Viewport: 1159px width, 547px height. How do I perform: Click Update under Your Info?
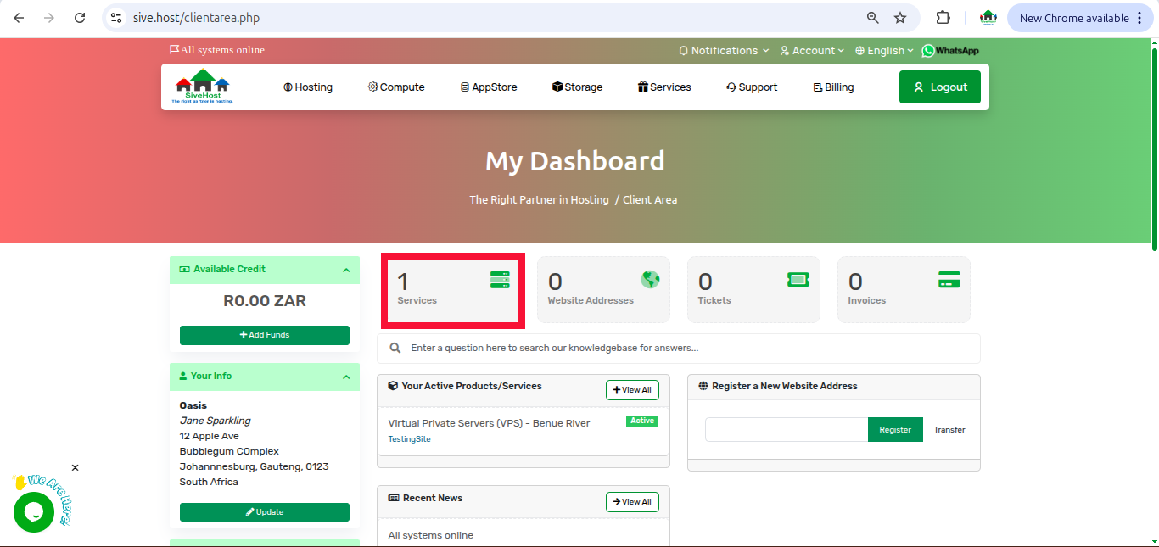pyautogui.click(x=265, y=512)
